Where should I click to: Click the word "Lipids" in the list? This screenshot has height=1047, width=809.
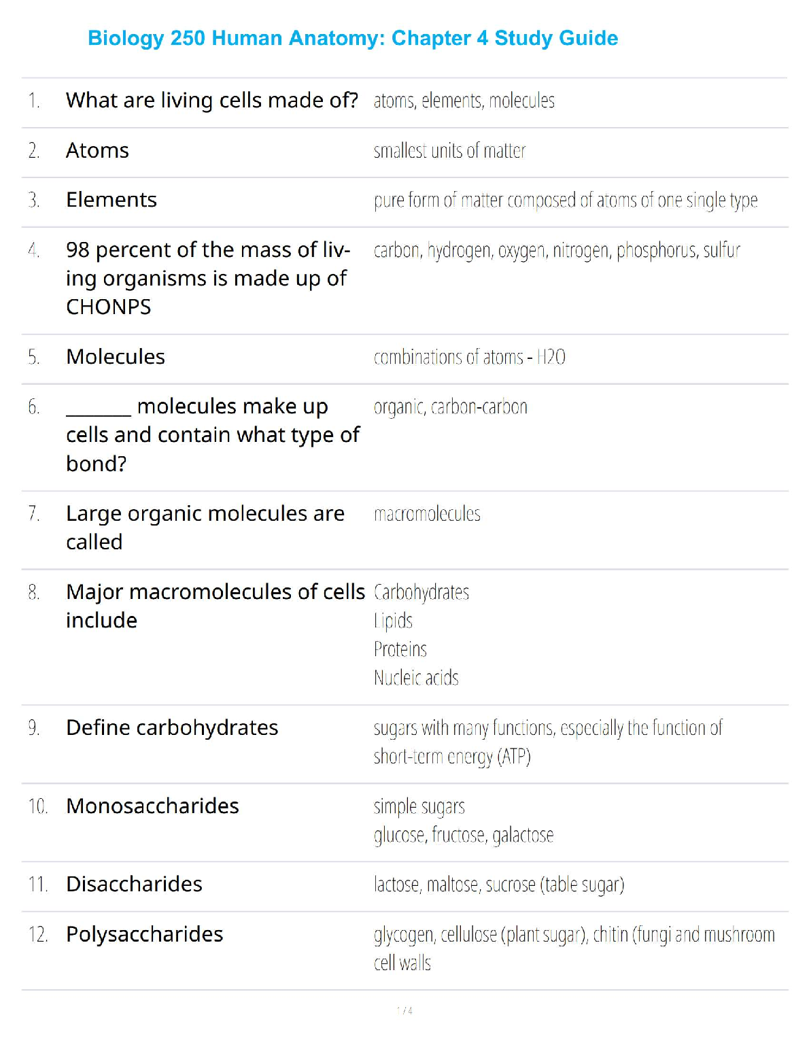click(x=393, y=621)
